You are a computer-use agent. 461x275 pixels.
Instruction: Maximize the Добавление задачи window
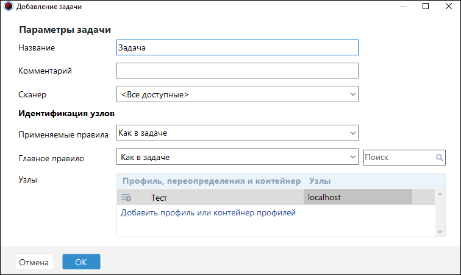click(x=426, y=6)
